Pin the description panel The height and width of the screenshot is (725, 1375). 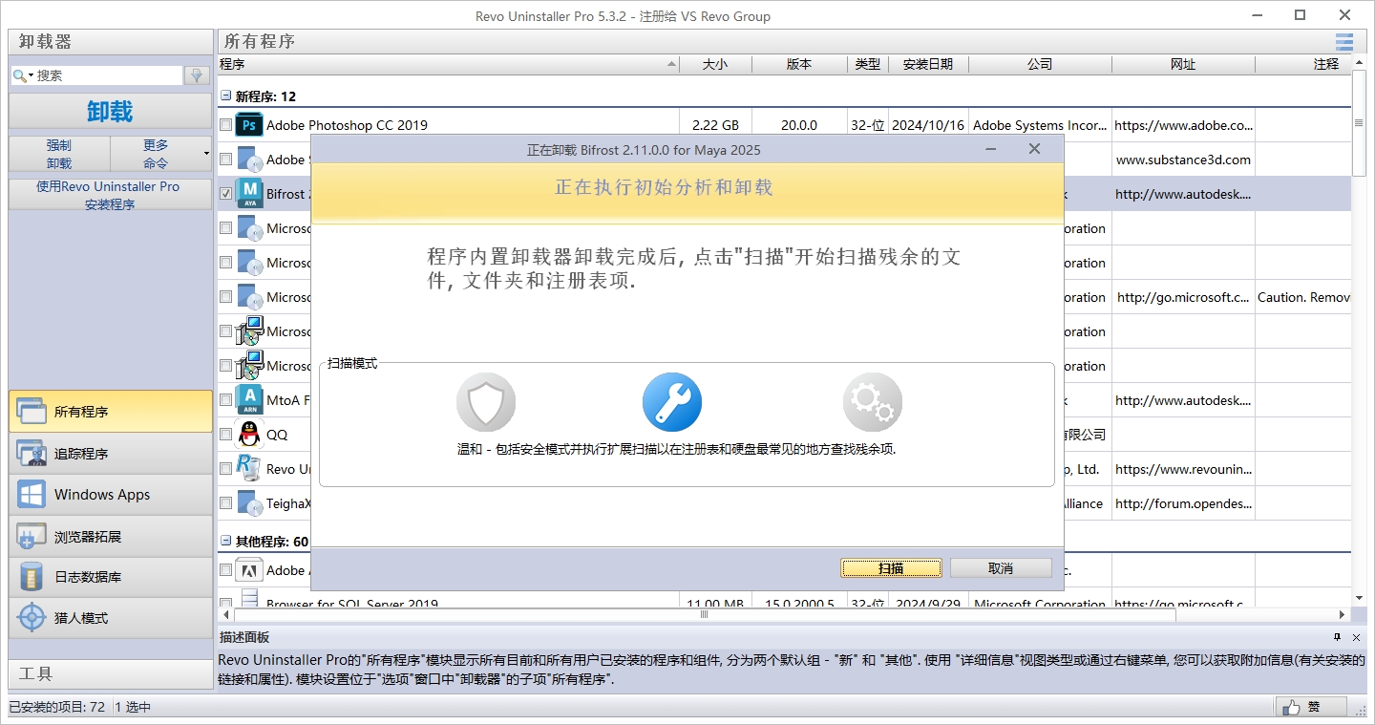(x=1337, y=637)
